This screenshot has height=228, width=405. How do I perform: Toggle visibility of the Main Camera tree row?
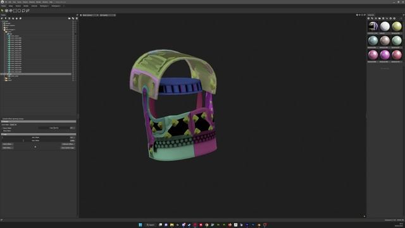[x=73, y=25]
